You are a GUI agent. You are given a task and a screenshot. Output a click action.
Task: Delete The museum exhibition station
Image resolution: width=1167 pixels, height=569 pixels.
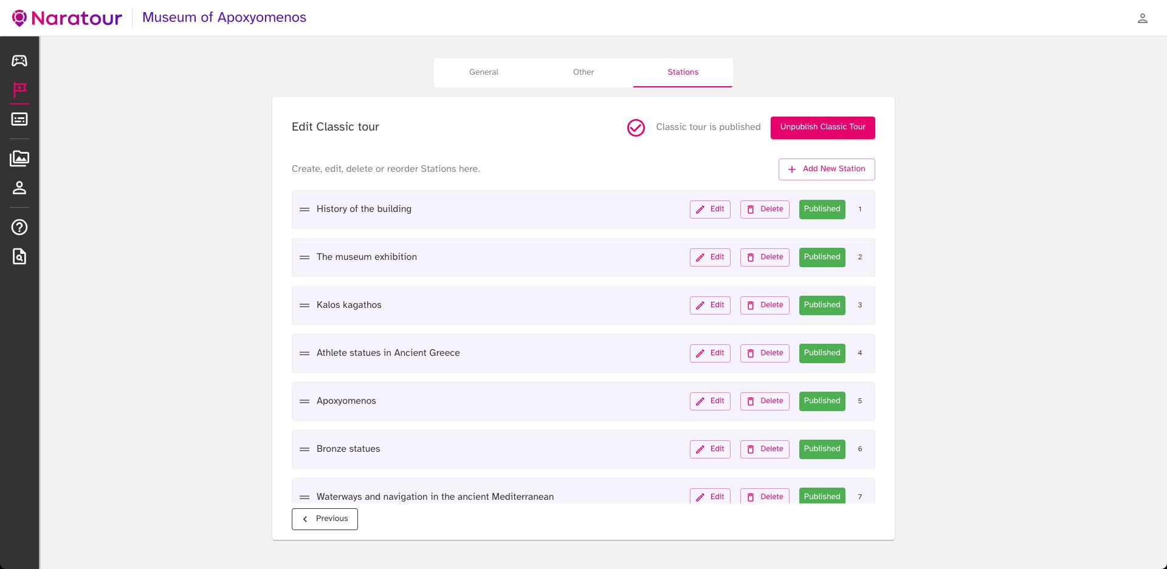[765, 257]
